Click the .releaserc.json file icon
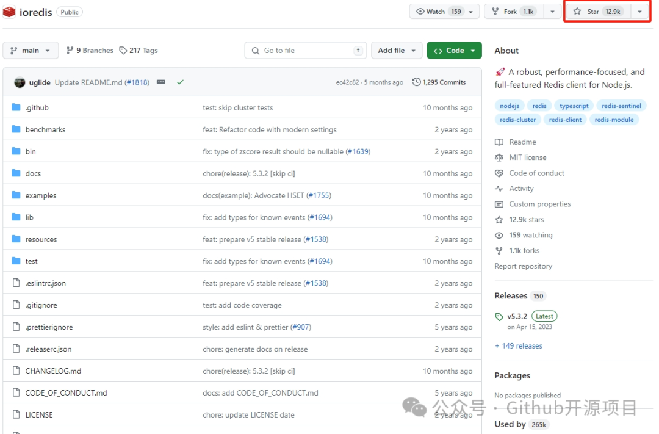The image size is (659, 434). point(16,348)
